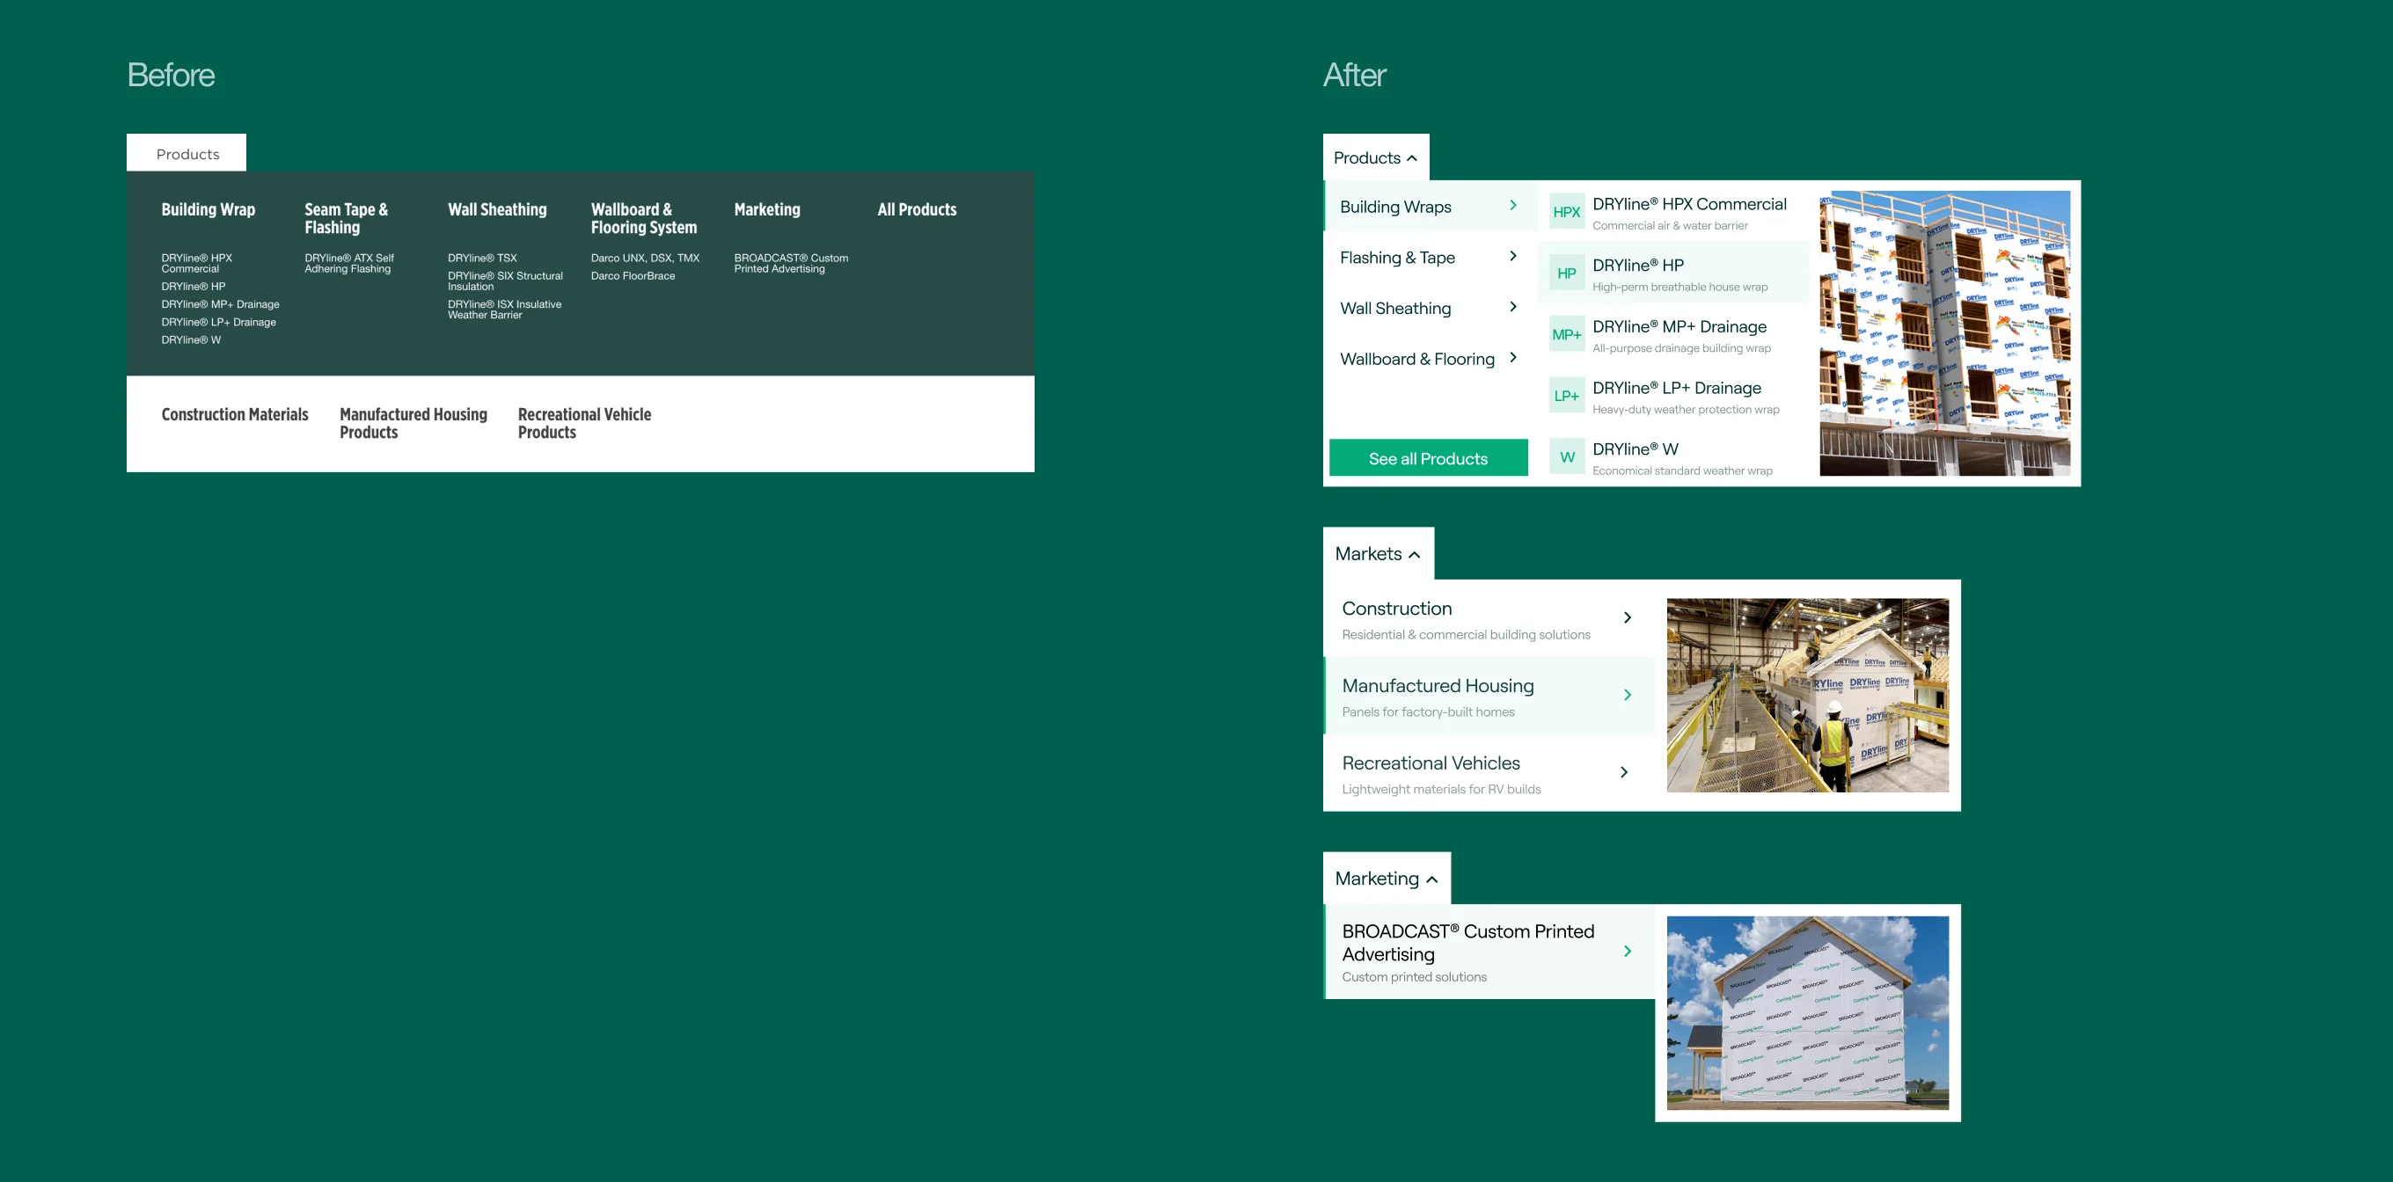Screen dimensions: 2393x1182
Task: Open Recreational Vehicles via its chevron
Action: (x=1624, y=771)
